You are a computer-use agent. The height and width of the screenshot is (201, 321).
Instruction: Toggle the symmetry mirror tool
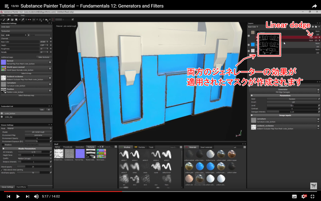pyautogui.click(x=29, y=20)
